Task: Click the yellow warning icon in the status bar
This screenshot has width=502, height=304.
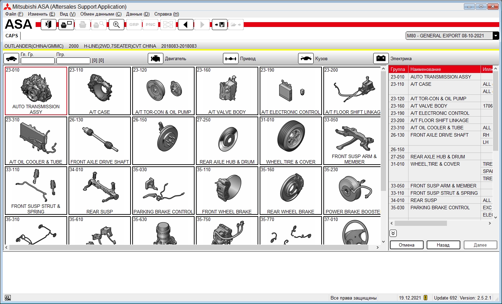Action: [425, 297]
